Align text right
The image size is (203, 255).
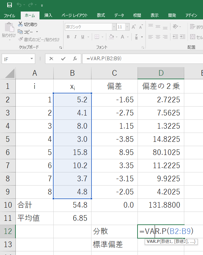tap(165, 37)
